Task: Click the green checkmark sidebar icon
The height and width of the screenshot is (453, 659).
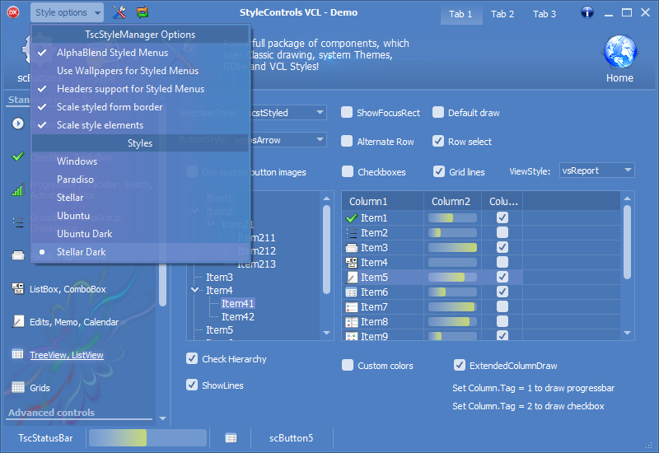Action: pyautogui.click(x=17, y=156)
